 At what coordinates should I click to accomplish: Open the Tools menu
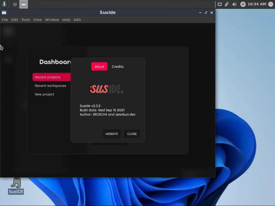click(x=26, y=20)
